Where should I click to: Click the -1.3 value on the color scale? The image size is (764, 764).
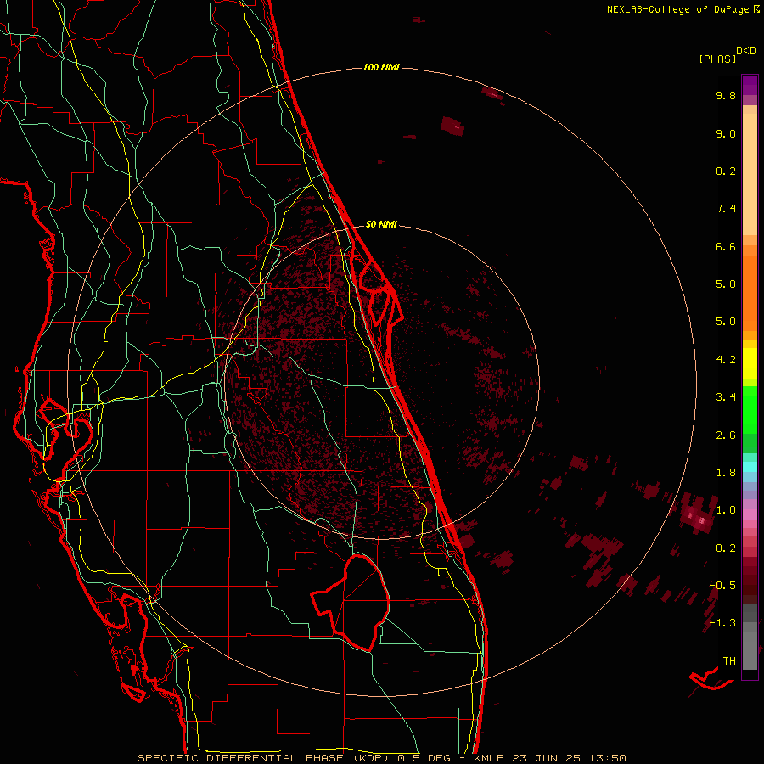point(722,623)
